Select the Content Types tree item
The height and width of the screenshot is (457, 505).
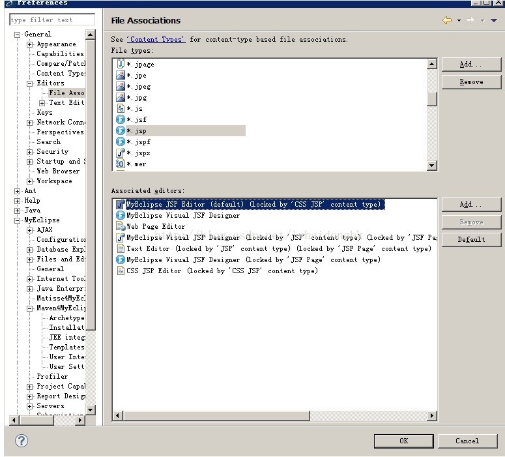coord(61,74)
